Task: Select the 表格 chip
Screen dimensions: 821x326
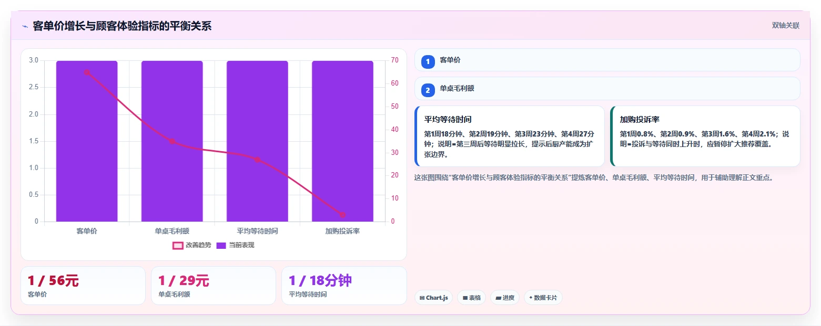Action: tap(472, 298)
